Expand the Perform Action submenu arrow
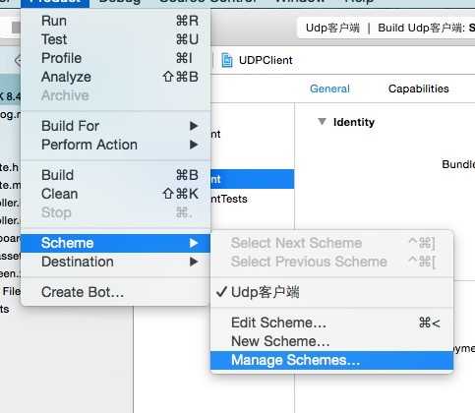This screenshot has height=413, width=475. (194, 145)
